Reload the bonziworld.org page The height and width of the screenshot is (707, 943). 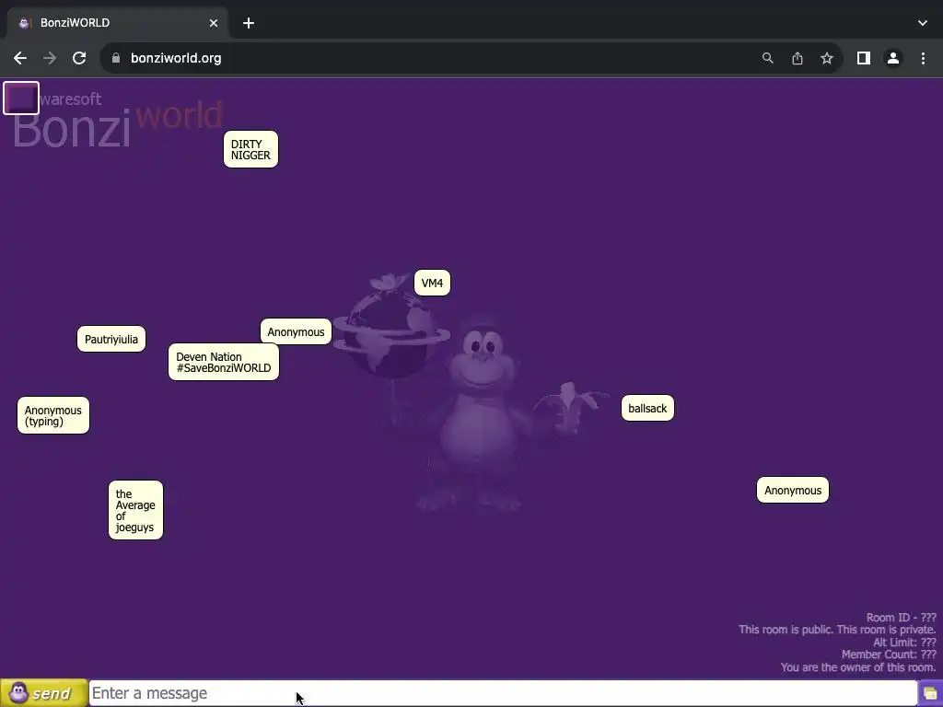coord(79,58)
